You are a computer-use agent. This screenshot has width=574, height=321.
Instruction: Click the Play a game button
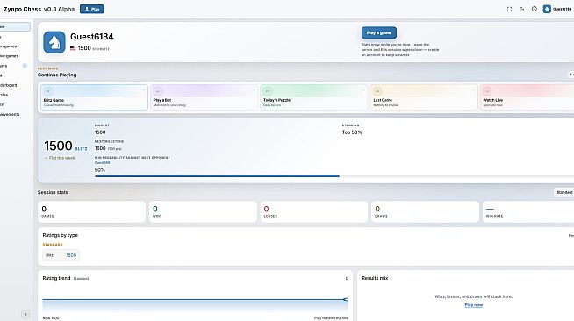point(379,32)
